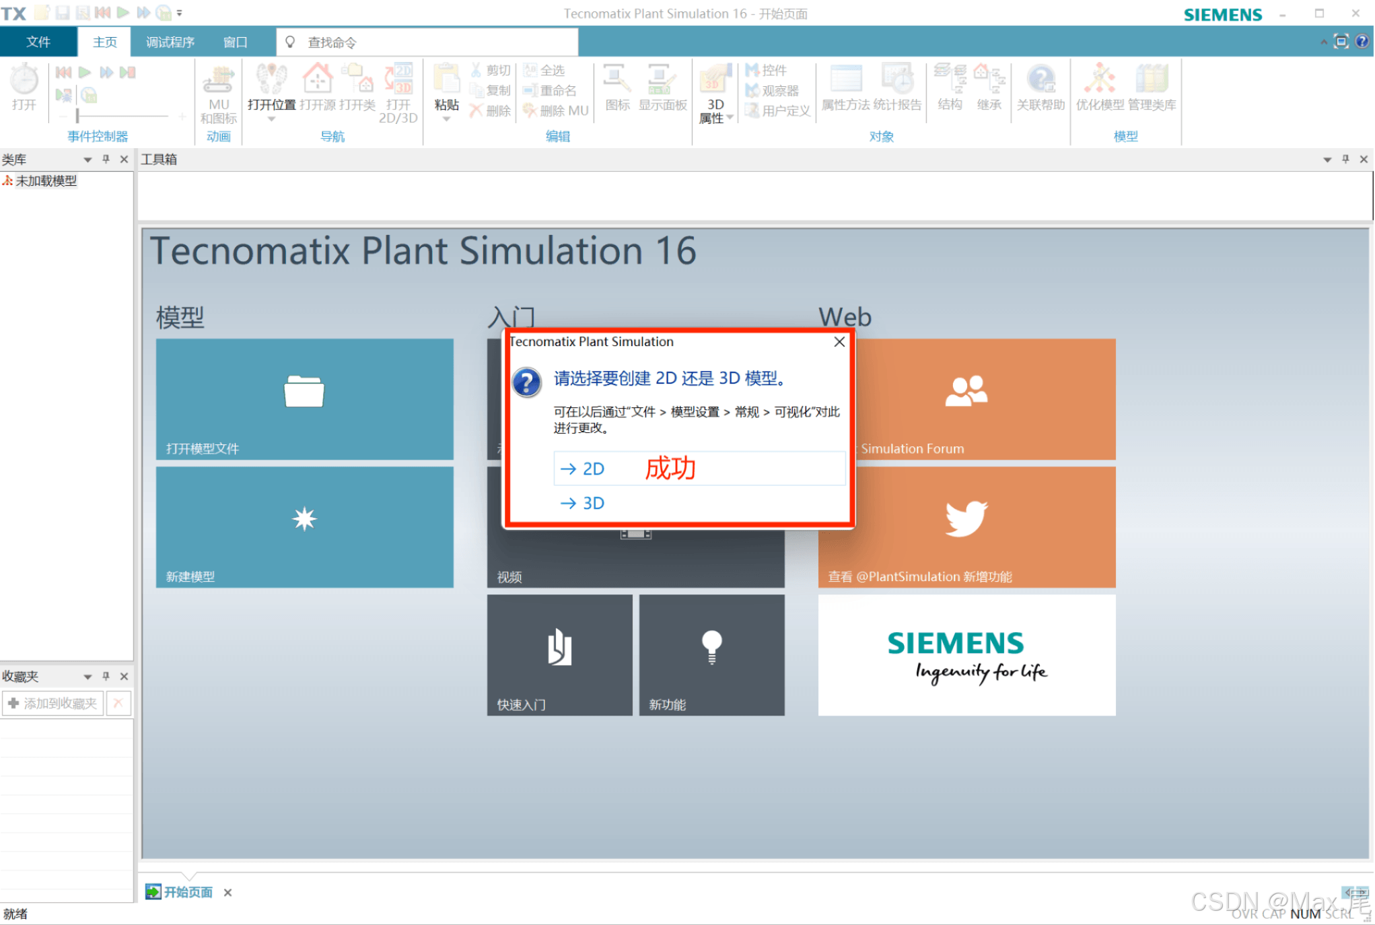The image size is (1375, 925).
Task: Open the quick access toolbar customize arrow
Action: 180,13
